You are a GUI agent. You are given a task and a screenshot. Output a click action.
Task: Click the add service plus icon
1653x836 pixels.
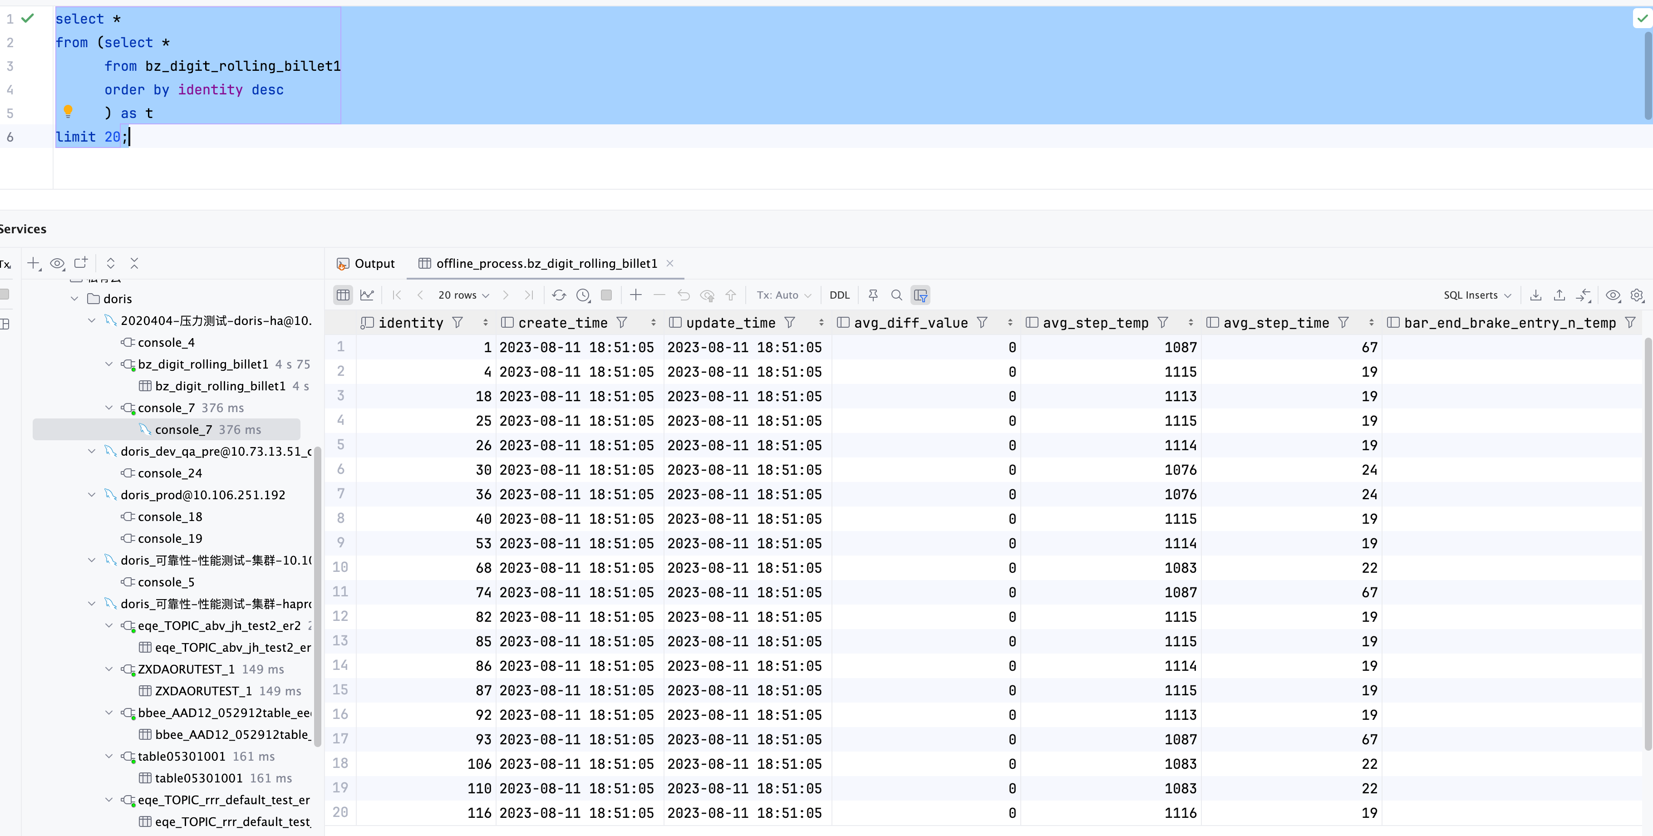point(34,263)
